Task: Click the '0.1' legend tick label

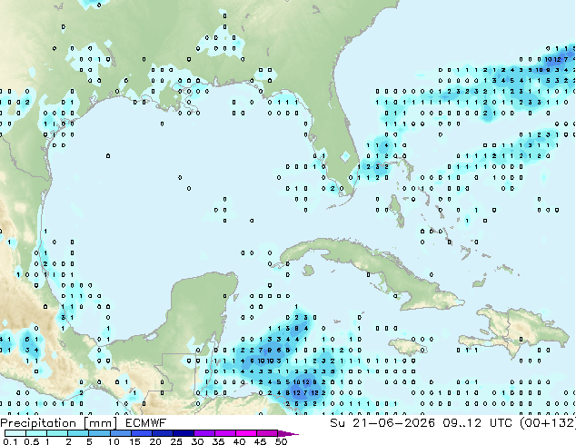Action: click(x=10, y=441)
